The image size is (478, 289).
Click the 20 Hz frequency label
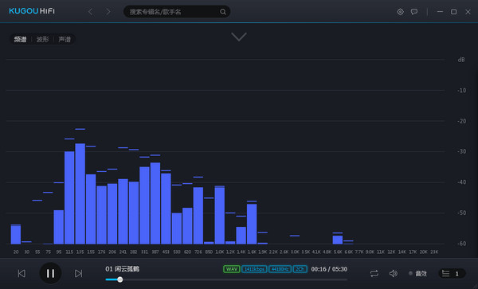point(16,252)
